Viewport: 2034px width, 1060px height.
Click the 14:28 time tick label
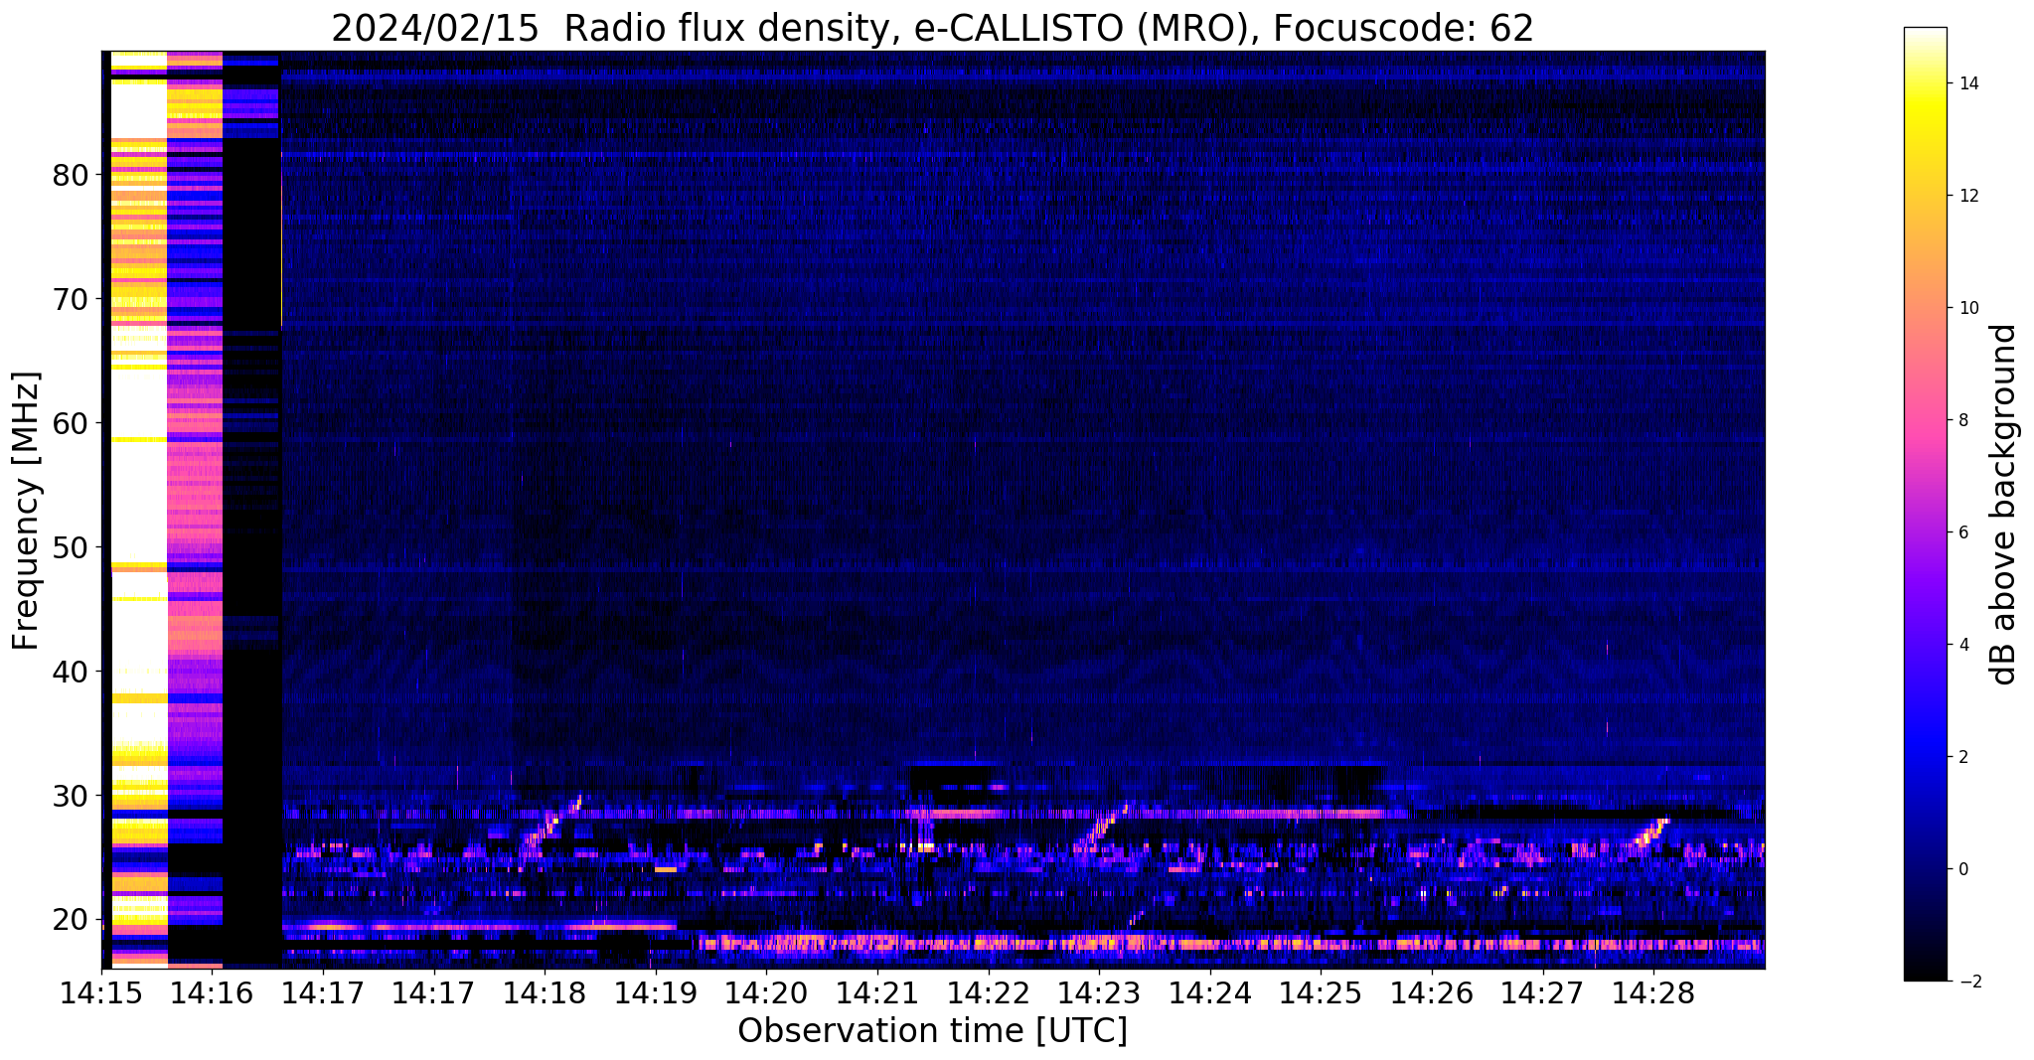coord(1653,992)
